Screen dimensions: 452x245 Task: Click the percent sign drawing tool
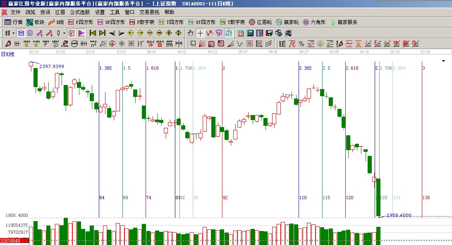coord(301,44)
